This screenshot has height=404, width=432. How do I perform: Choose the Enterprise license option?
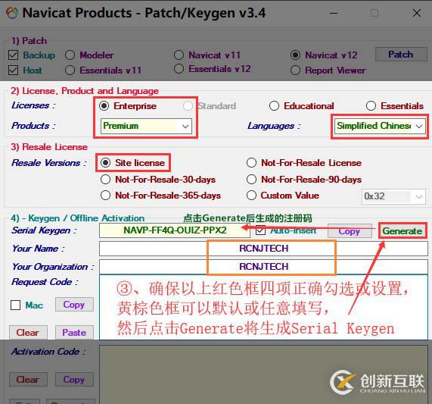[x=104, y=105]
